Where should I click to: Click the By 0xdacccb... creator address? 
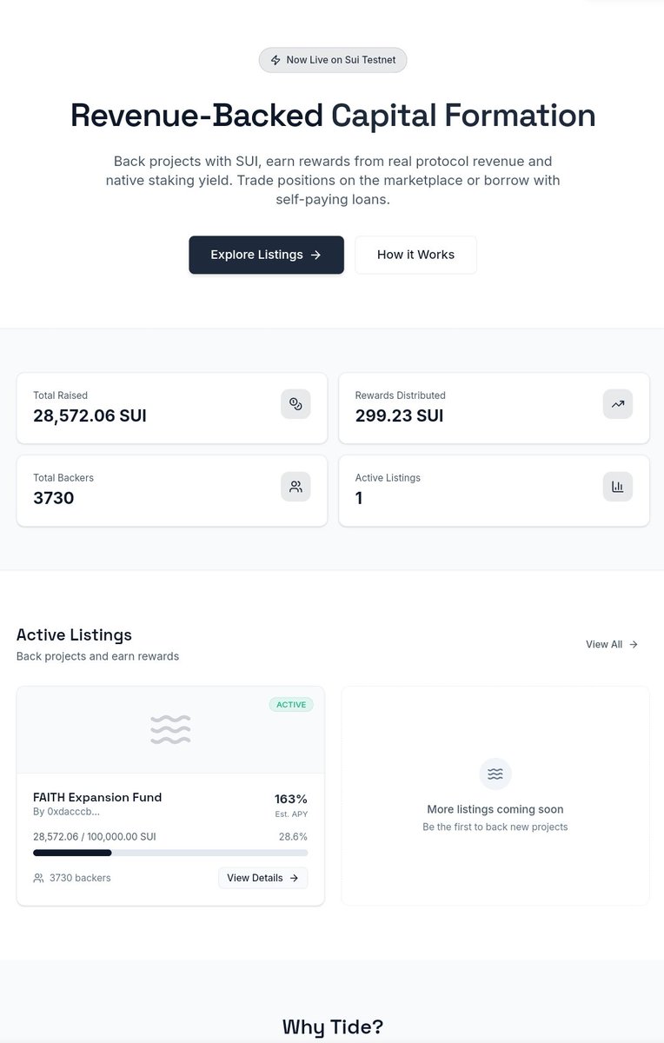67,812
